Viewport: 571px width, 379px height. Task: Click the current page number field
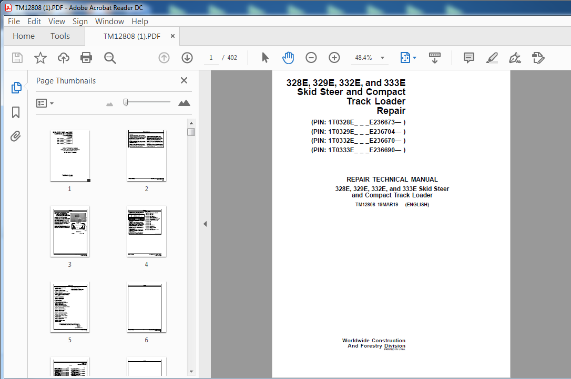tap(210, 58)
